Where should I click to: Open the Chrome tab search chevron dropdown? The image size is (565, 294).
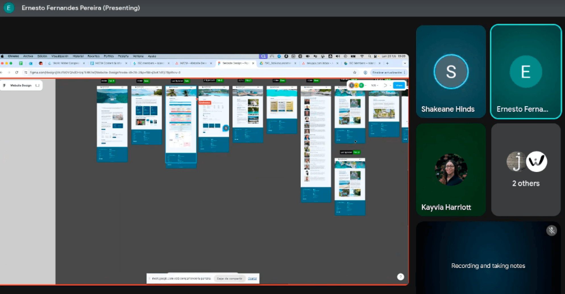405,63
